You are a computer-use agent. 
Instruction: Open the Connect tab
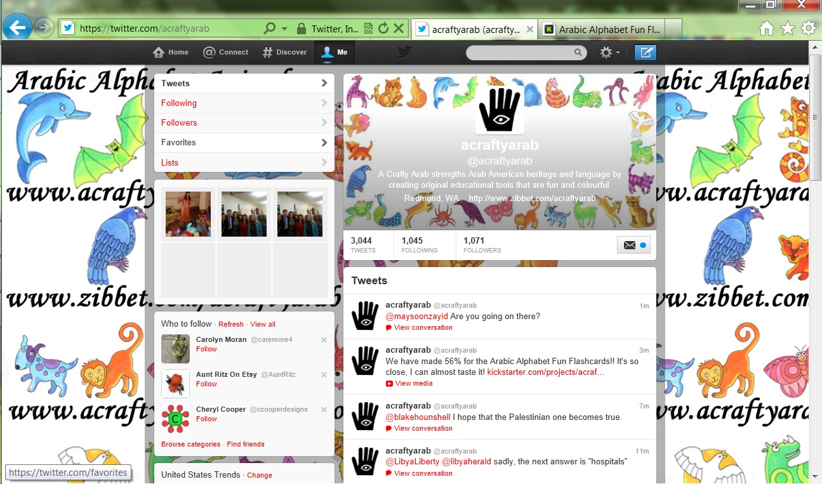click(225, 52)
